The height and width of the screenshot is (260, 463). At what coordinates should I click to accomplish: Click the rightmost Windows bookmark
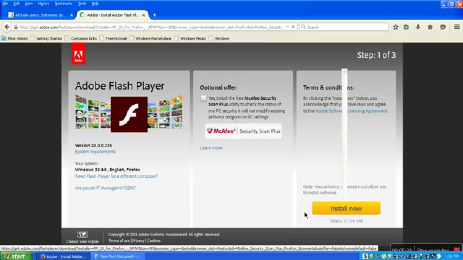219,38
